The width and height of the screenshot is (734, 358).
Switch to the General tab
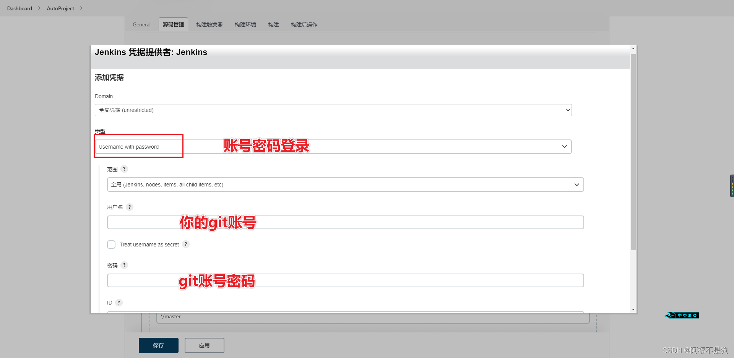click(141, 24)
